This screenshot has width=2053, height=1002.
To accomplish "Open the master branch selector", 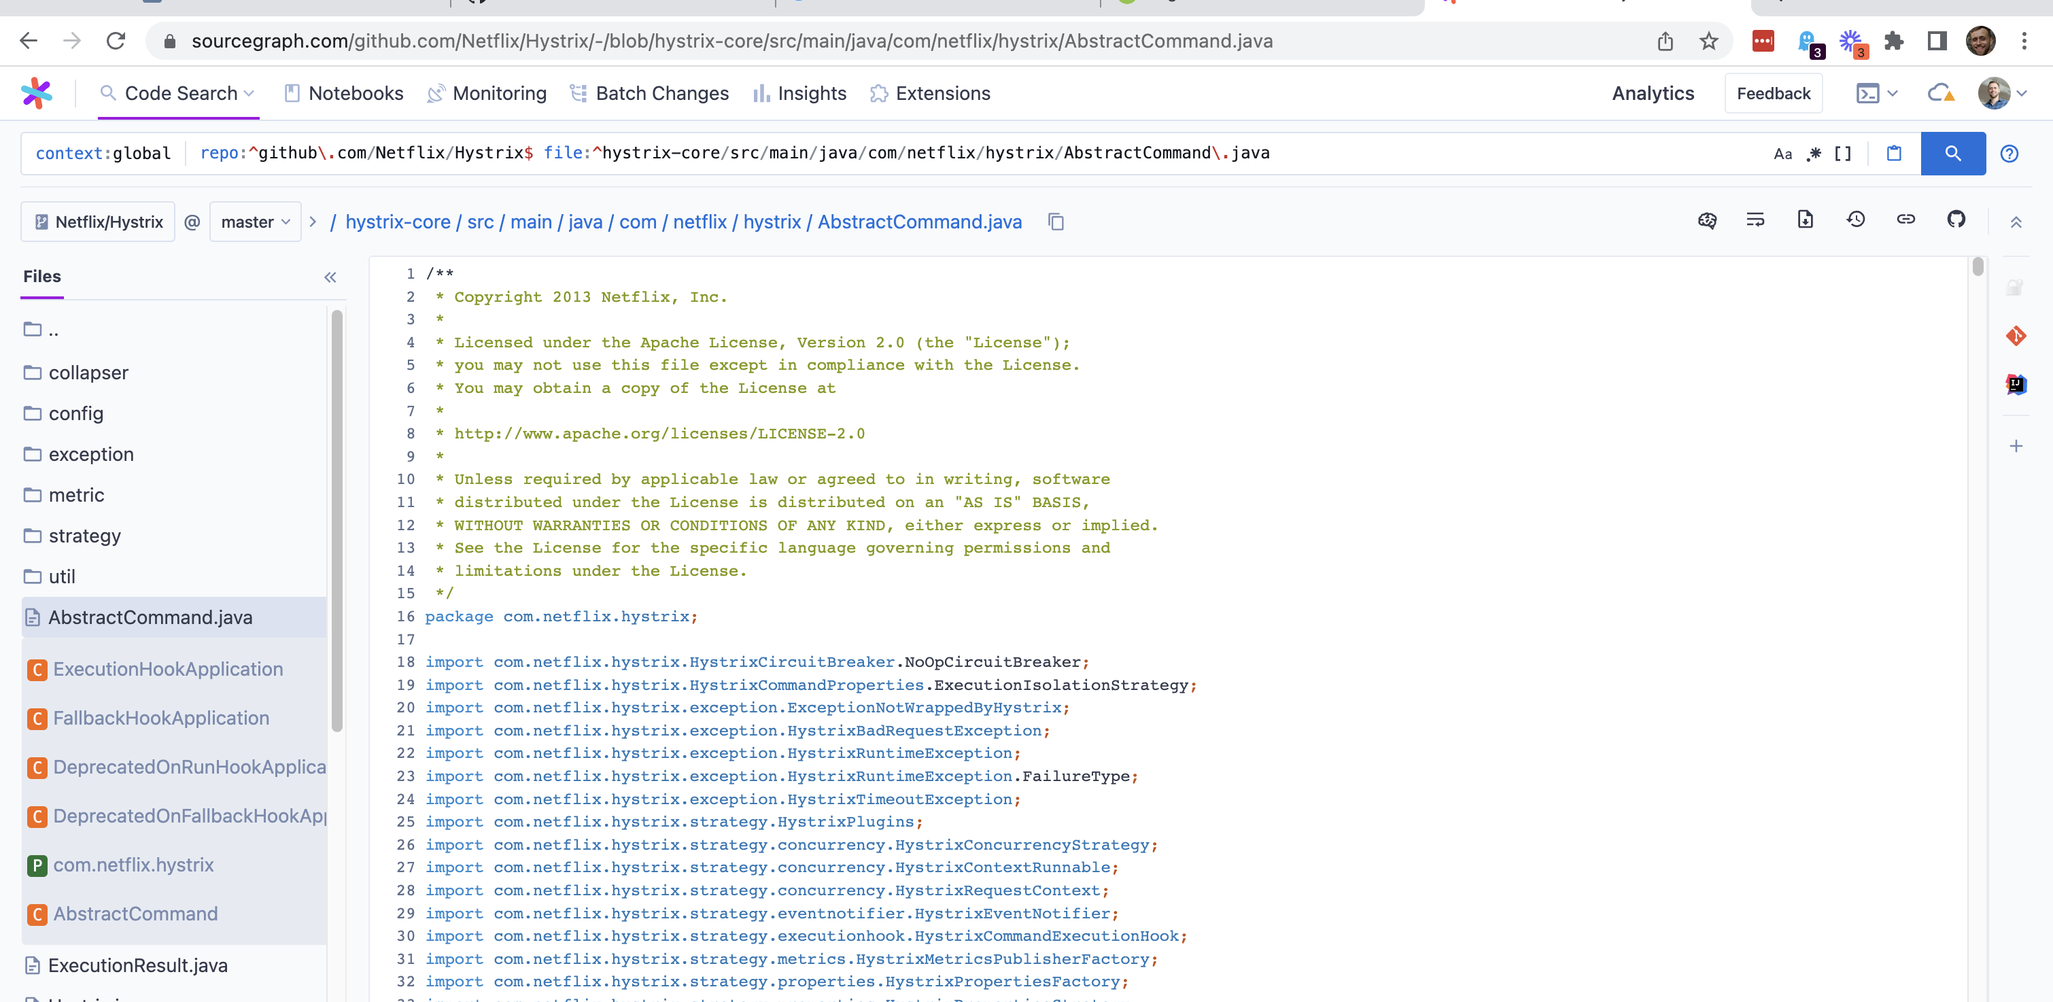I will click(254, 222).
